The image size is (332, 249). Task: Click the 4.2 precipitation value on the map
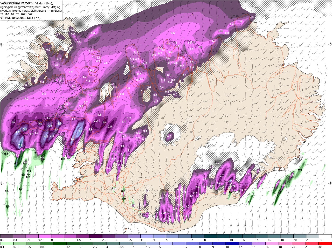[x=46, y=136]
